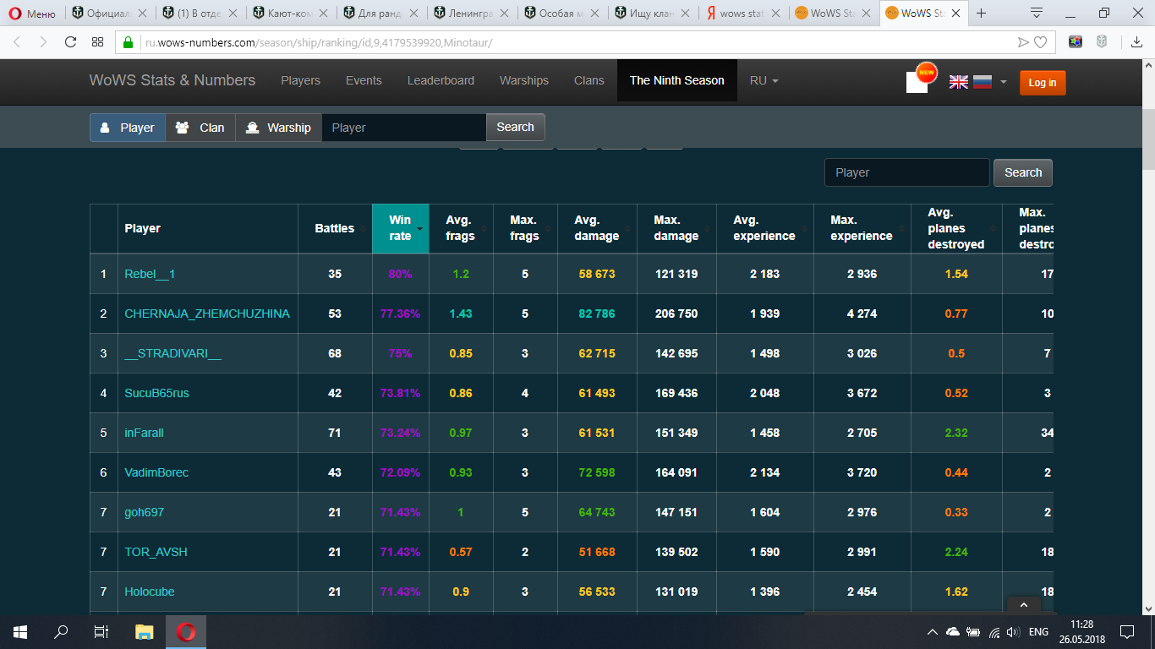Open The Ninth Season nav tab

pos(677,80)
